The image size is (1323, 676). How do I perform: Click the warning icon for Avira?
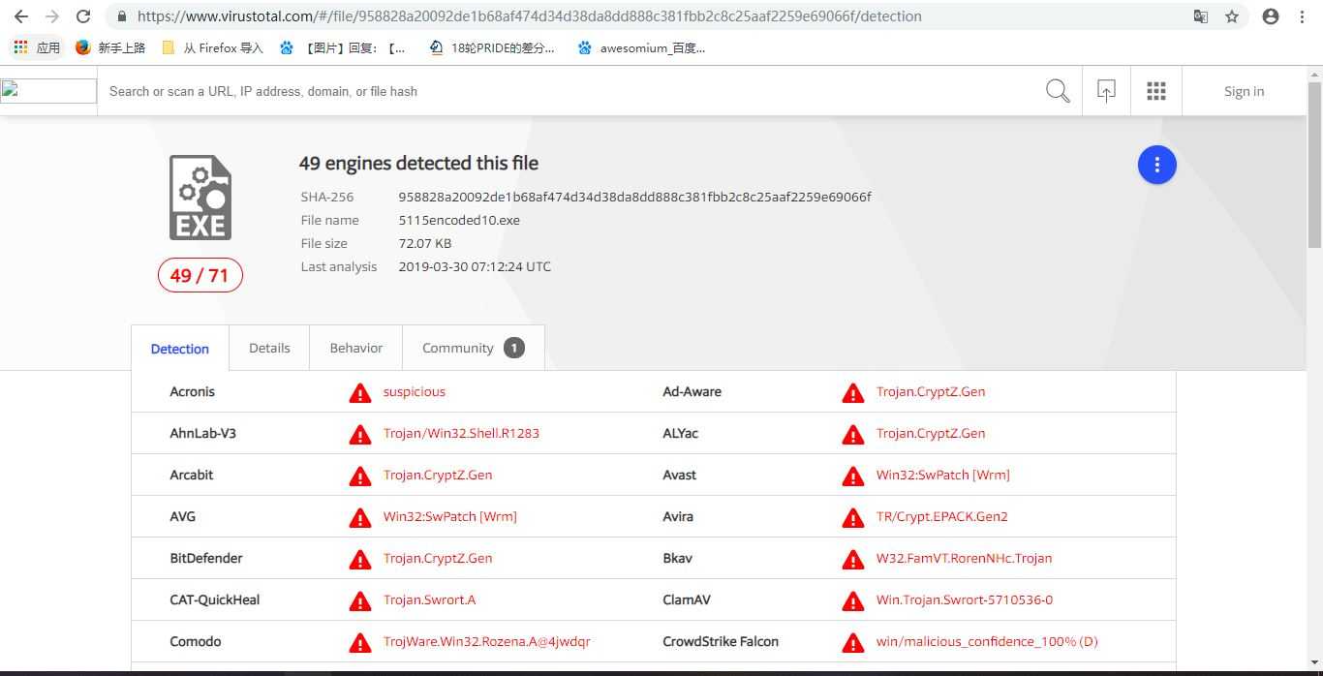[x=853, y=517]
